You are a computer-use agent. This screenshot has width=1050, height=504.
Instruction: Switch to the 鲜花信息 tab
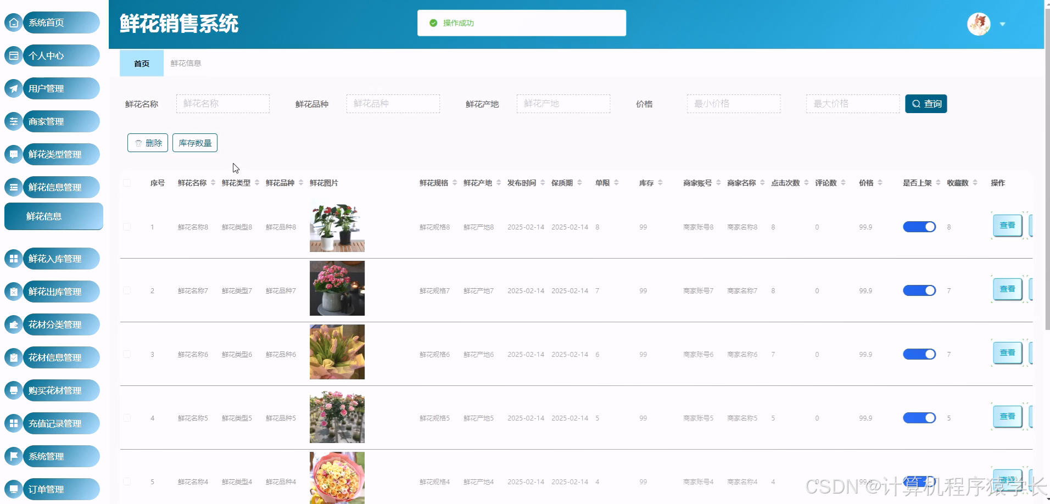(185, 63)
